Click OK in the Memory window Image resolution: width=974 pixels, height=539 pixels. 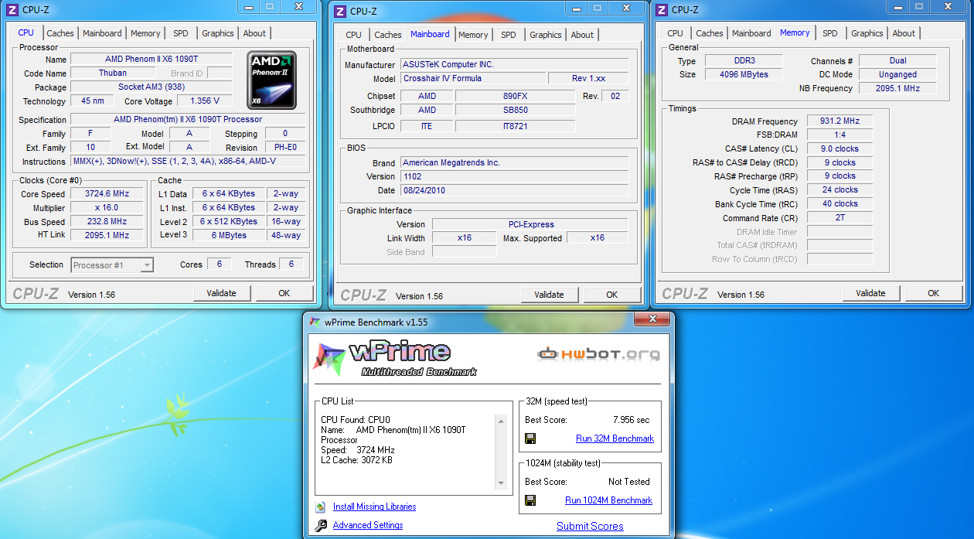pos(934,293)
